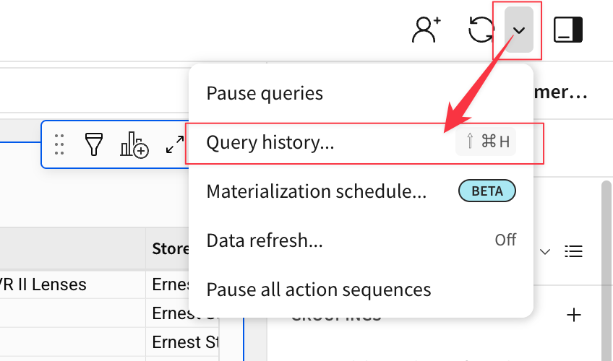This screenshot has height=361, width=613.
Task: Click the six-dot drag handle
Action: click(59, 144)
